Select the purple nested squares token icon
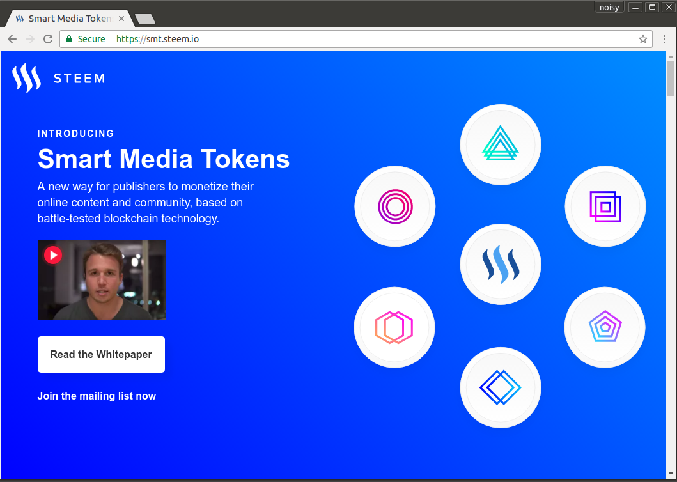Image resolution: width=677 pixels, height=482 pixels. [x=605, y=206]
